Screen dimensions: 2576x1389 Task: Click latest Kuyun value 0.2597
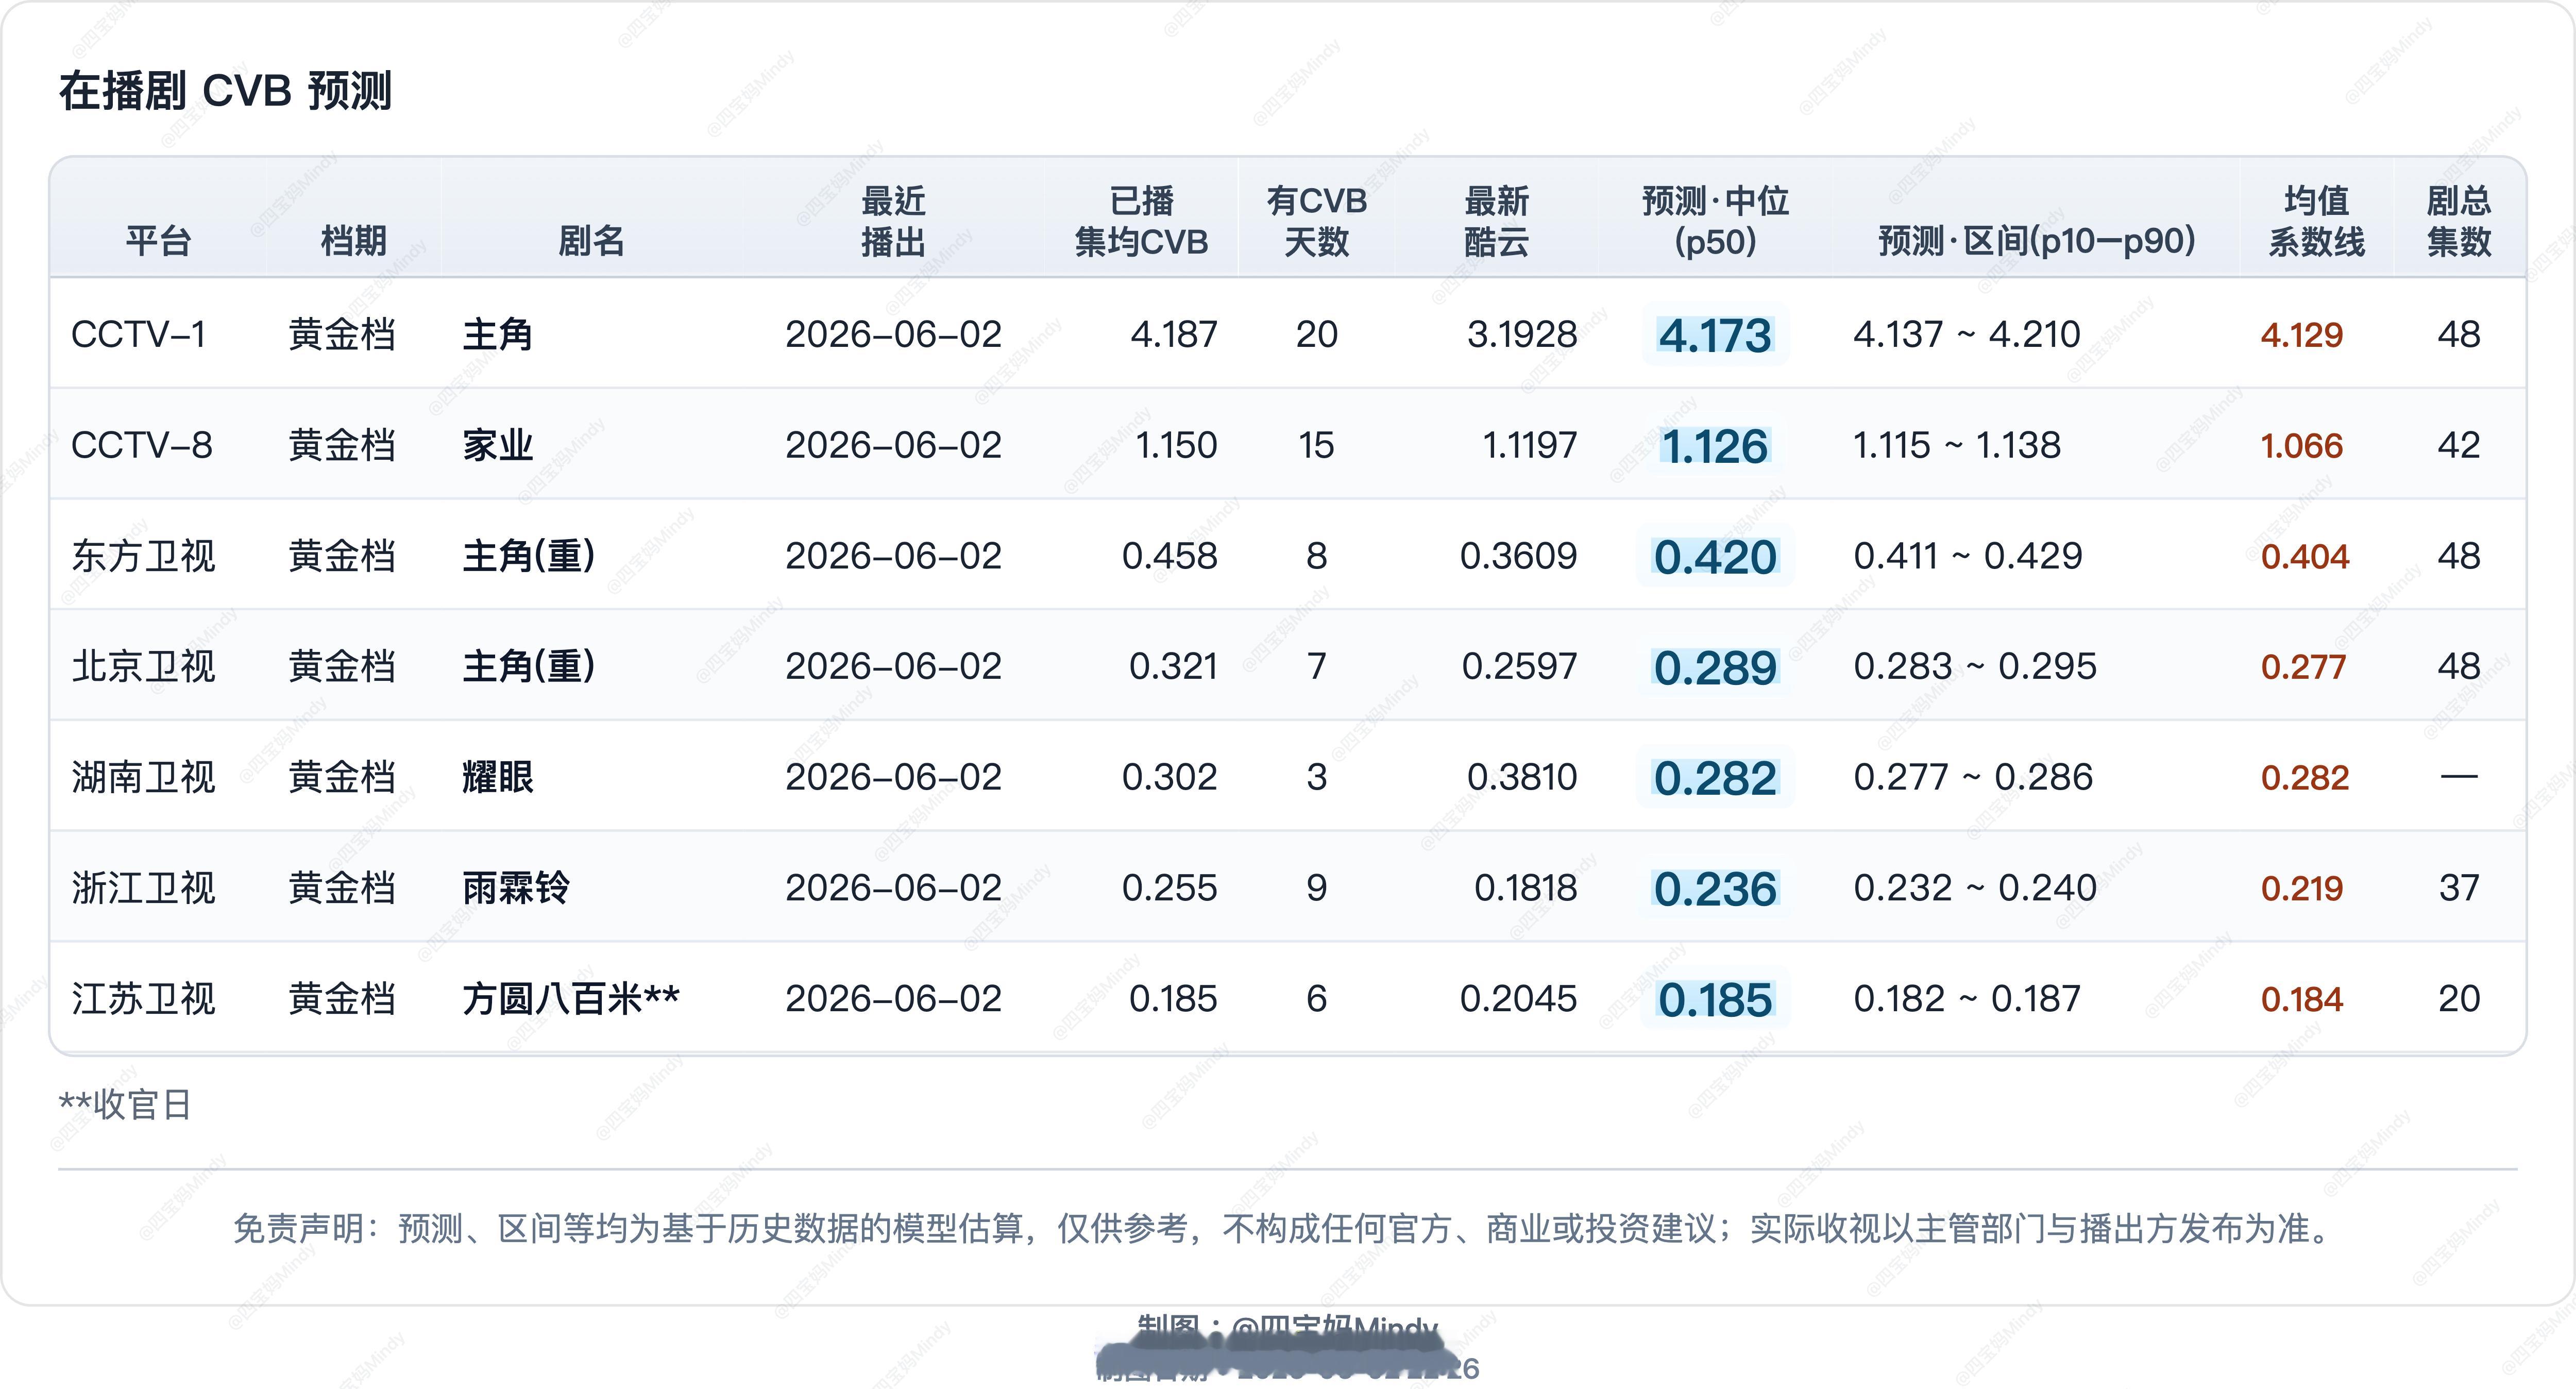(1519, 666)
